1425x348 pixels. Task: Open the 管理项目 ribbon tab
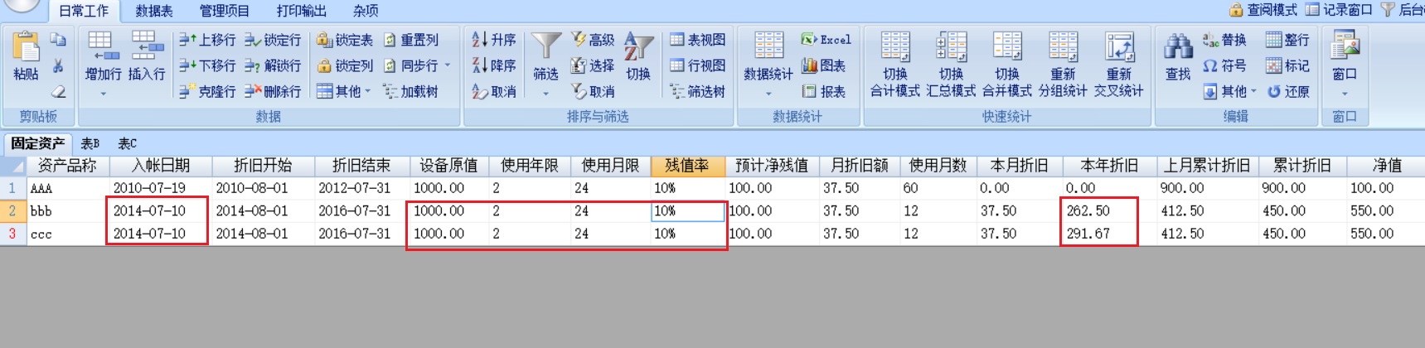tap(225, 11)
